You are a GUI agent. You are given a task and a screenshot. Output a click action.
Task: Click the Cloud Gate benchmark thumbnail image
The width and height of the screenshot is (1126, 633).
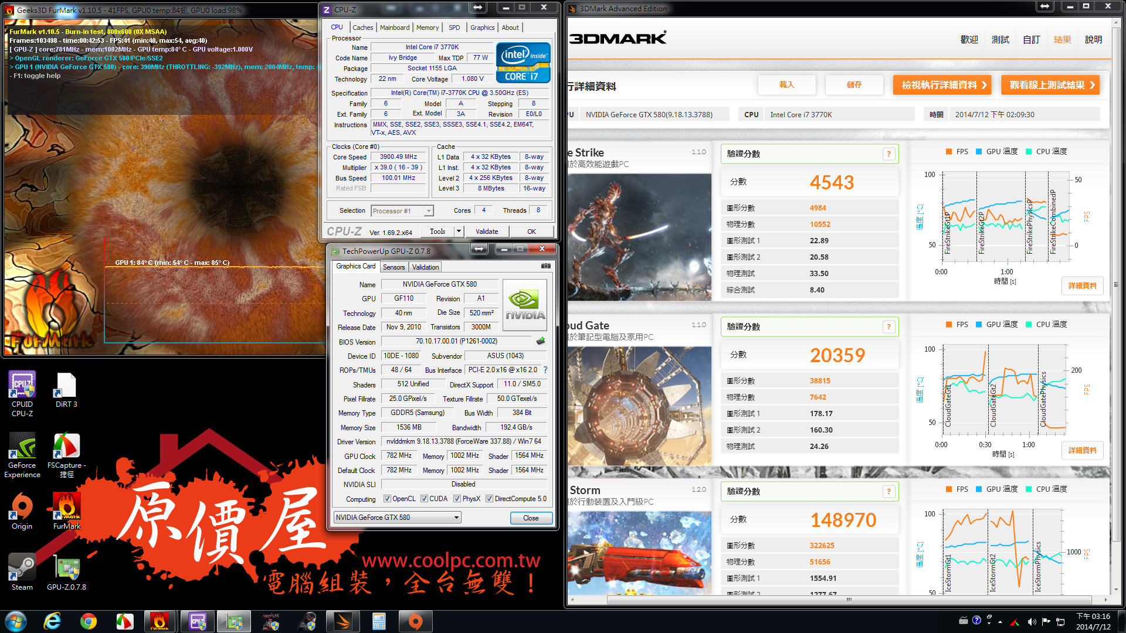coord(639,406)
